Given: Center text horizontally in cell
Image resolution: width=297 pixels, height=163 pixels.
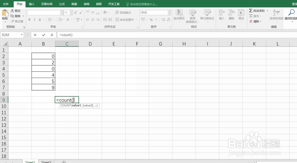Looking at the screenshot, I should coord(93,20).
